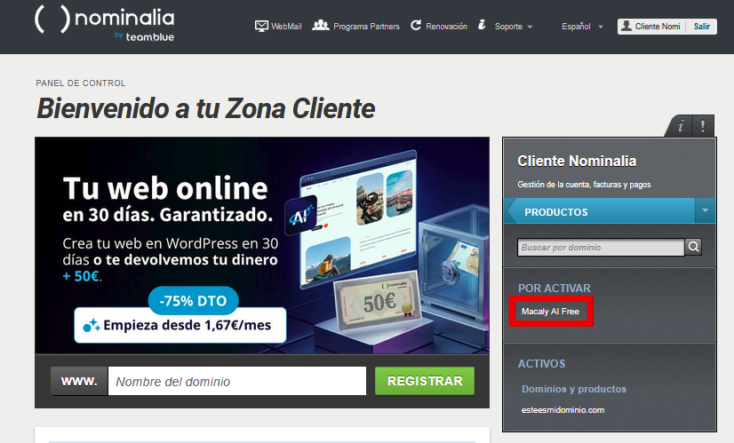The width and height of the screenshot is (734, 443).
Task: Expand the PRODUCTOS dropdown arrow
Action: (705, 211)
